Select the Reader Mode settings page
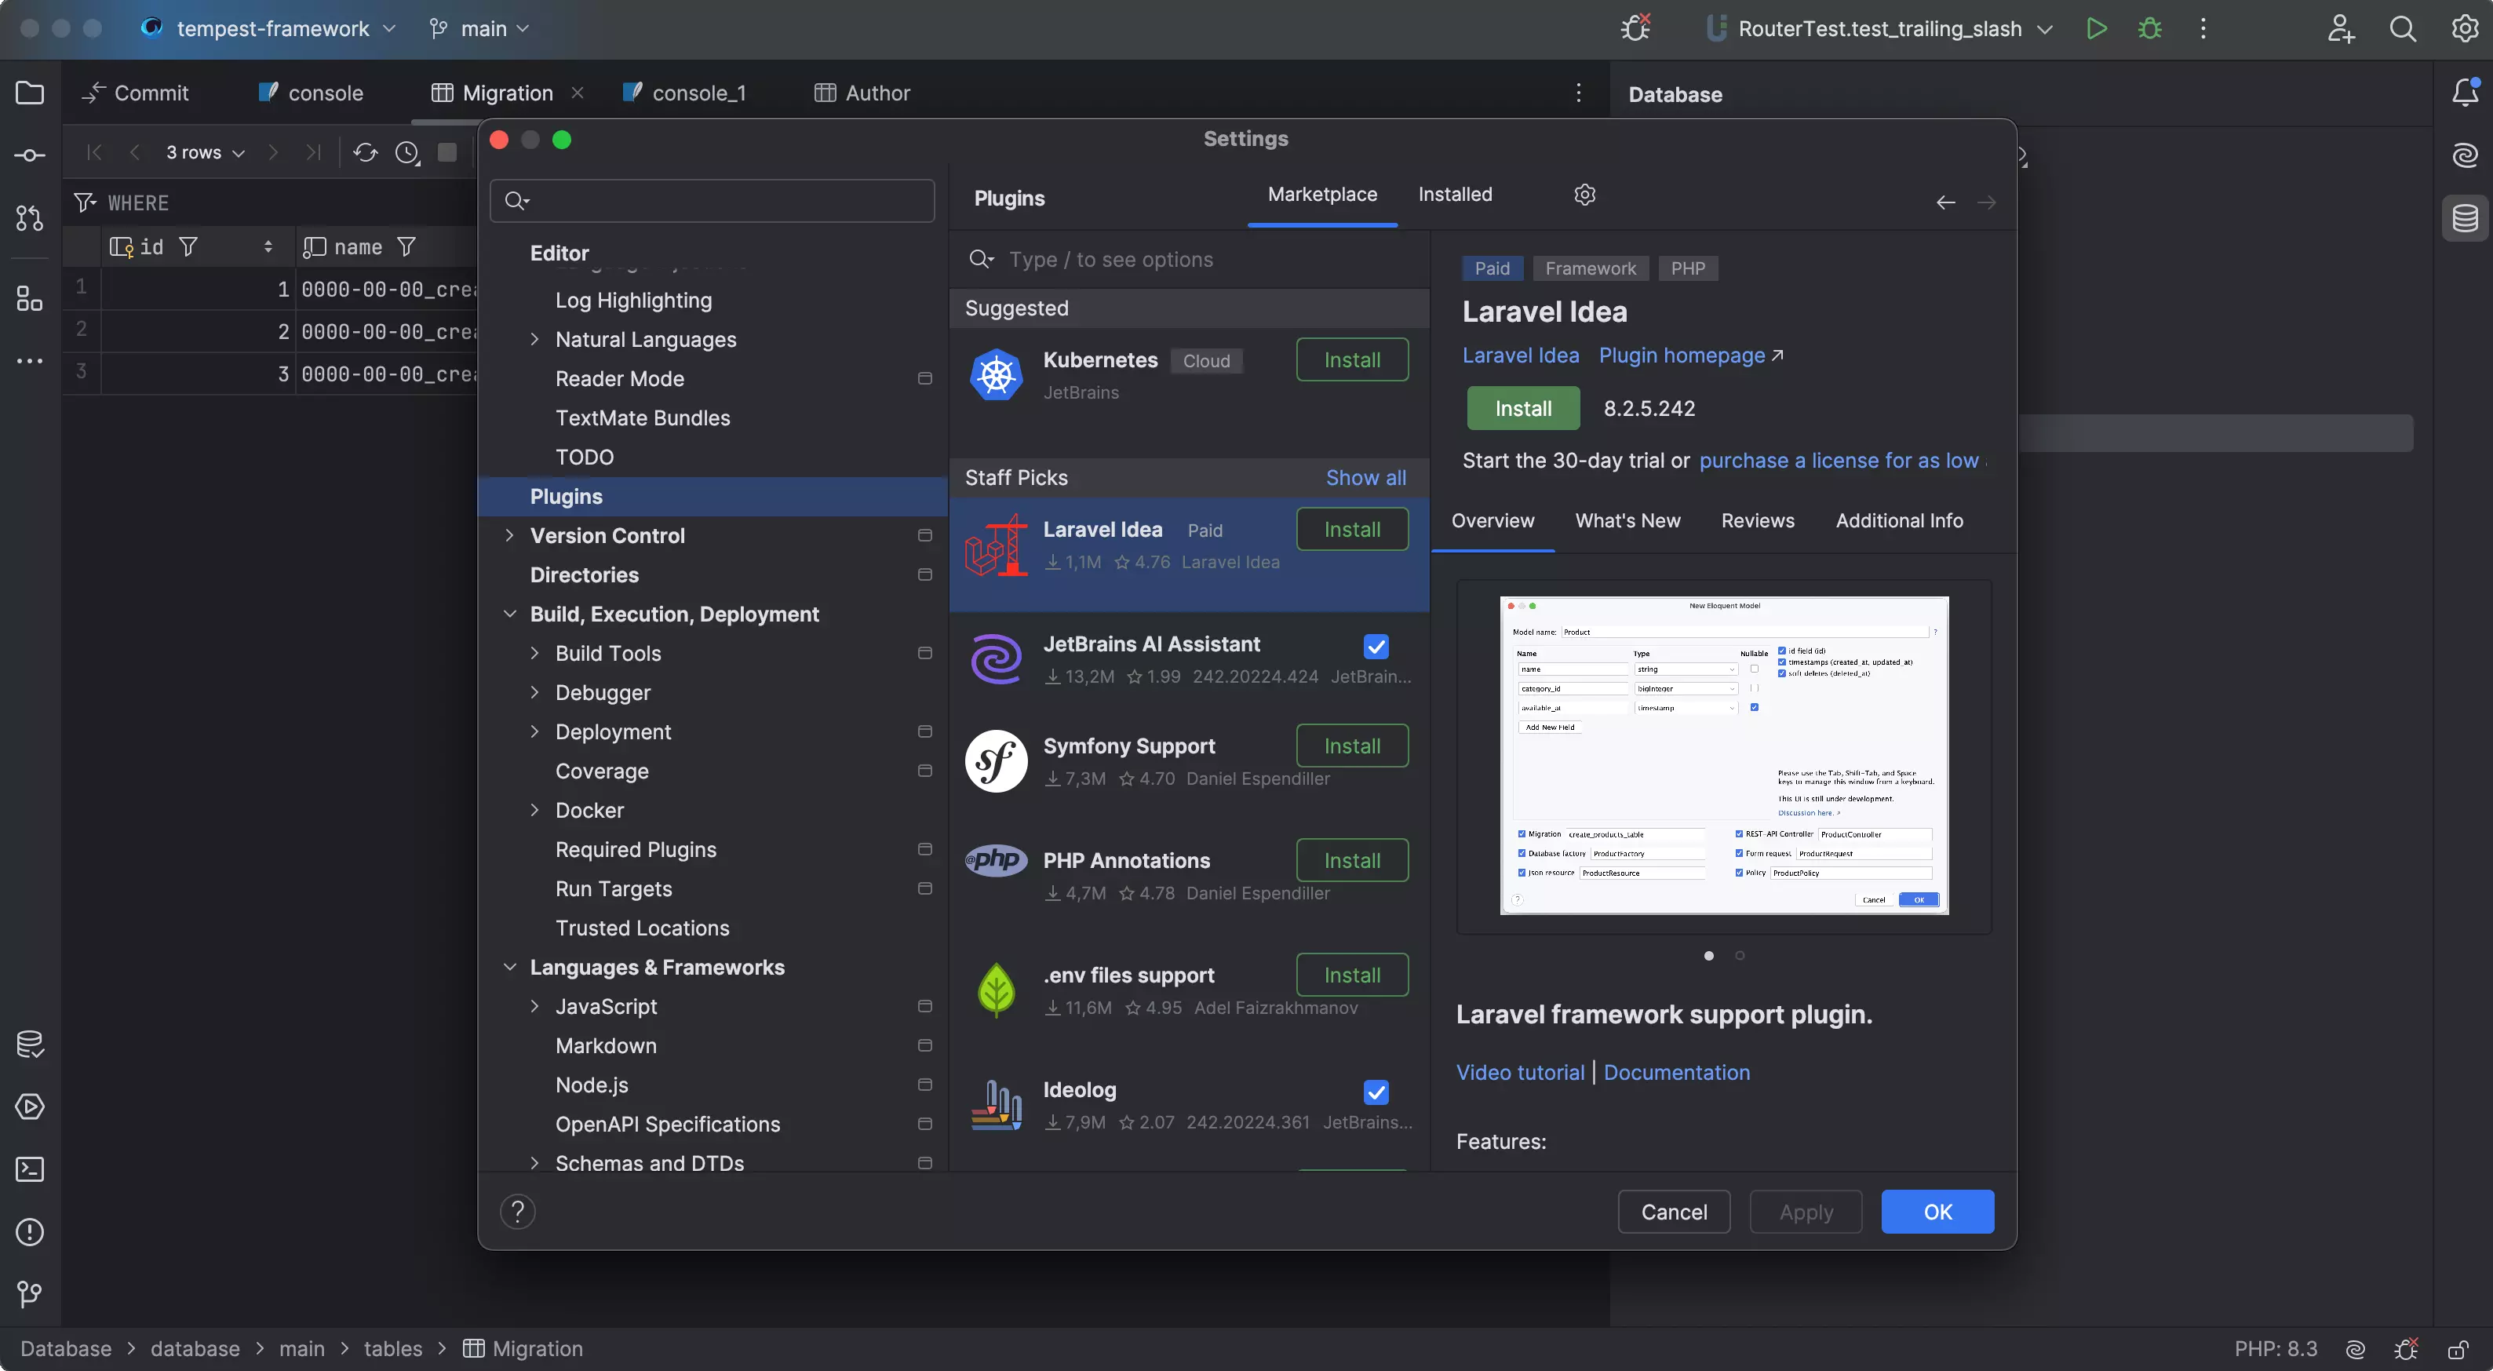This screenshot has width=2493, height=1371. [619, 379]
